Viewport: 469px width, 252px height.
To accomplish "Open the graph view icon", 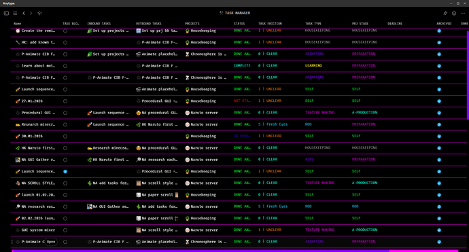I will pyautogui.click(x=39, y=13).
